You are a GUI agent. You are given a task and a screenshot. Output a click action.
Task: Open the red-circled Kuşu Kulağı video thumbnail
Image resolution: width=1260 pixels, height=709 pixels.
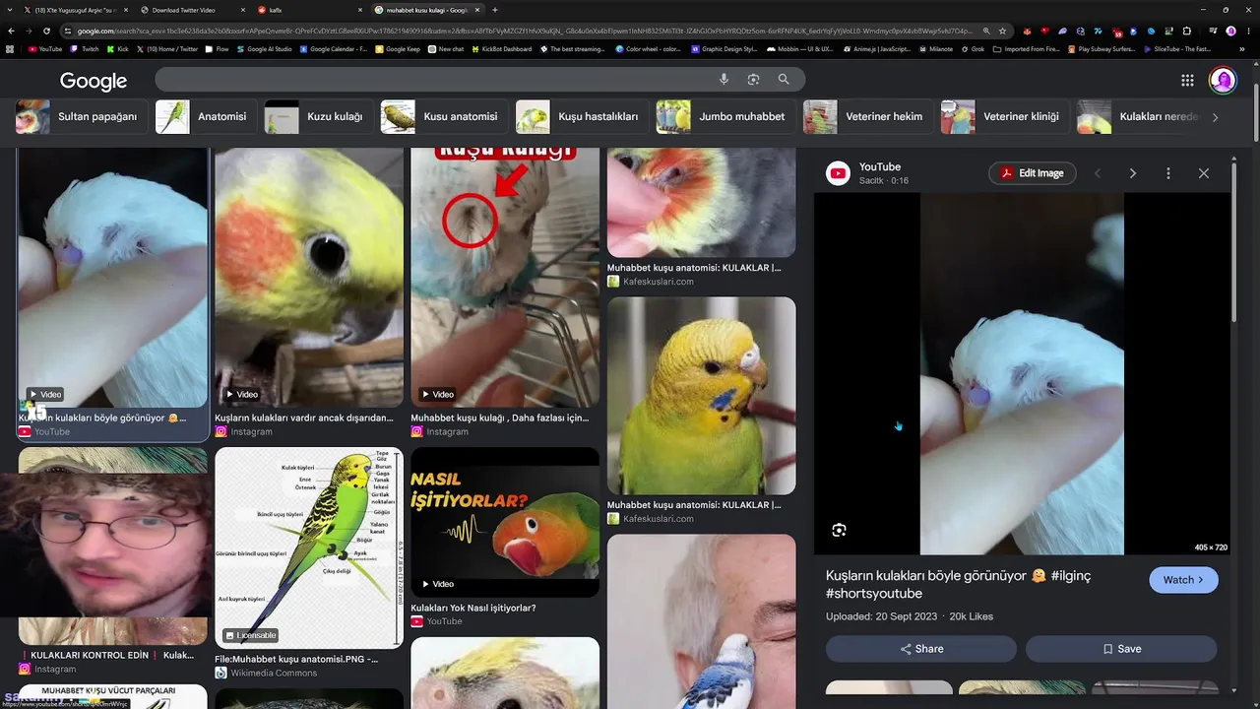click(505, 278)
